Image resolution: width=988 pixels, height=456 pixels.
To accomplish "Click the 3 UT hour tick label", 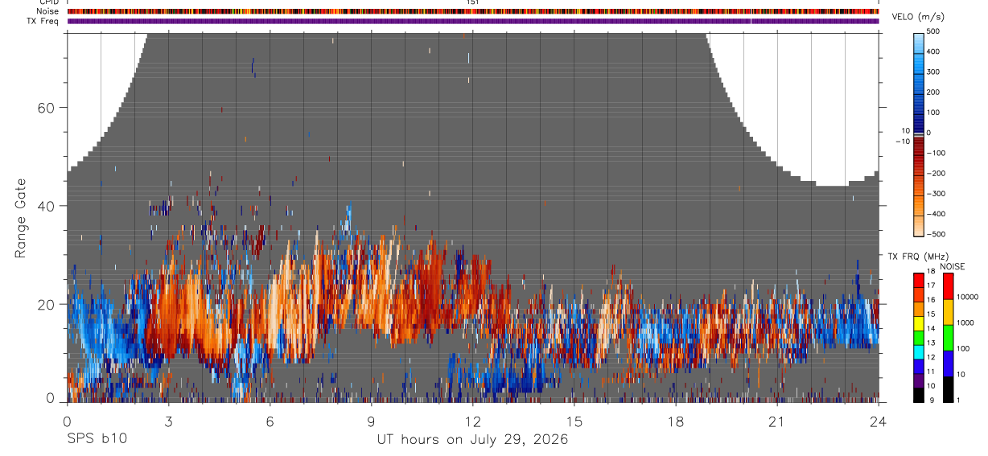I will (x=168, y=420).
